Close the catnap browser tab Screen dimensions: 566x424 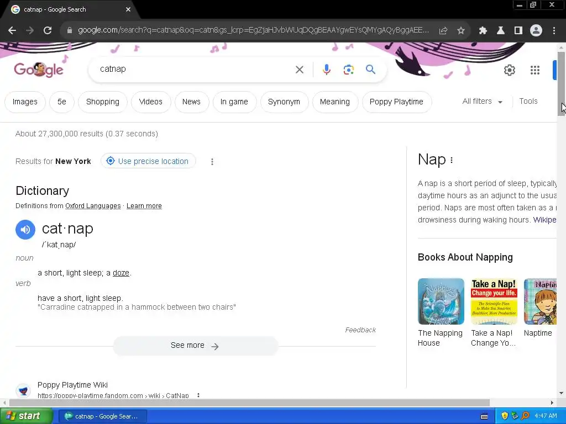point(128,9)
